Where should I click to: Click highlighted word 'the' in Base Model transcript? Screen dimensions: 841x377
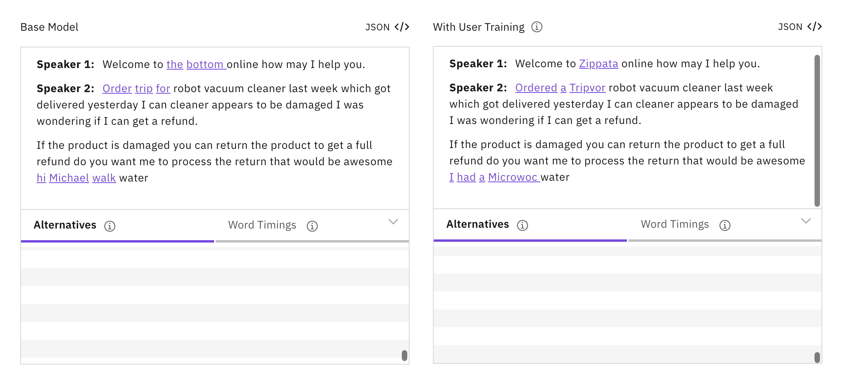tap(175, 65)
